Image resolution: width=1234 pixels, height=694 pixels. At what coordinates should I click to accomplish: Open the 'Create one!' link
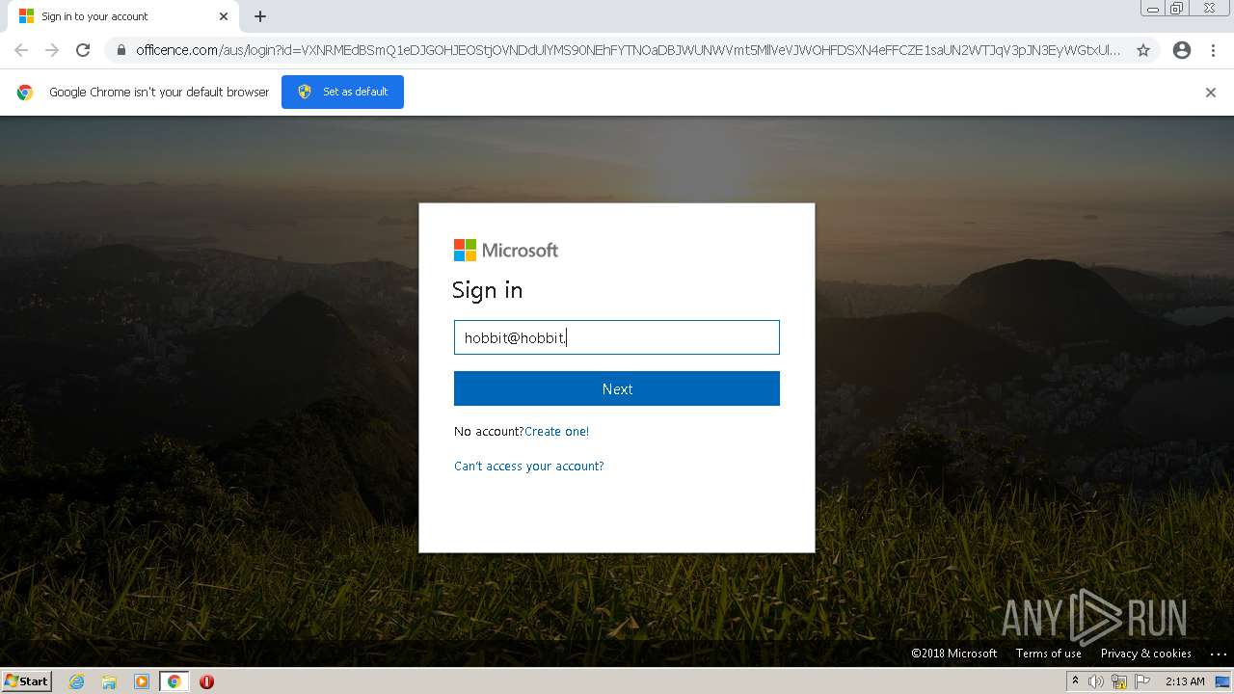click(x=556, y=431)
